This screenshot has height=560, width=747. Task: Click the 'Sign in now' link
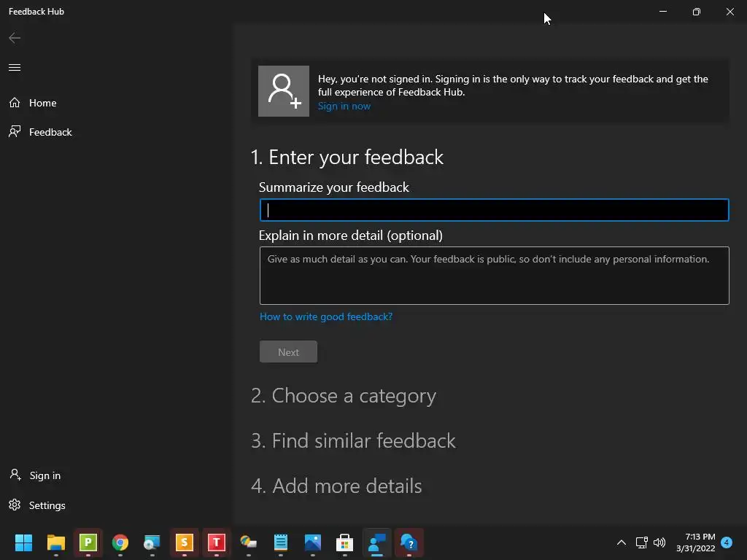tap(344, 106)
